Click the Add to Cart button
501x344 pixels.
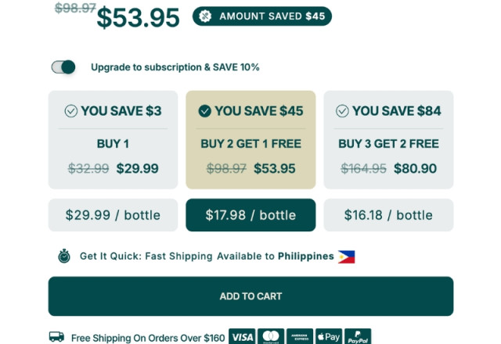click(x=250, y=296)
